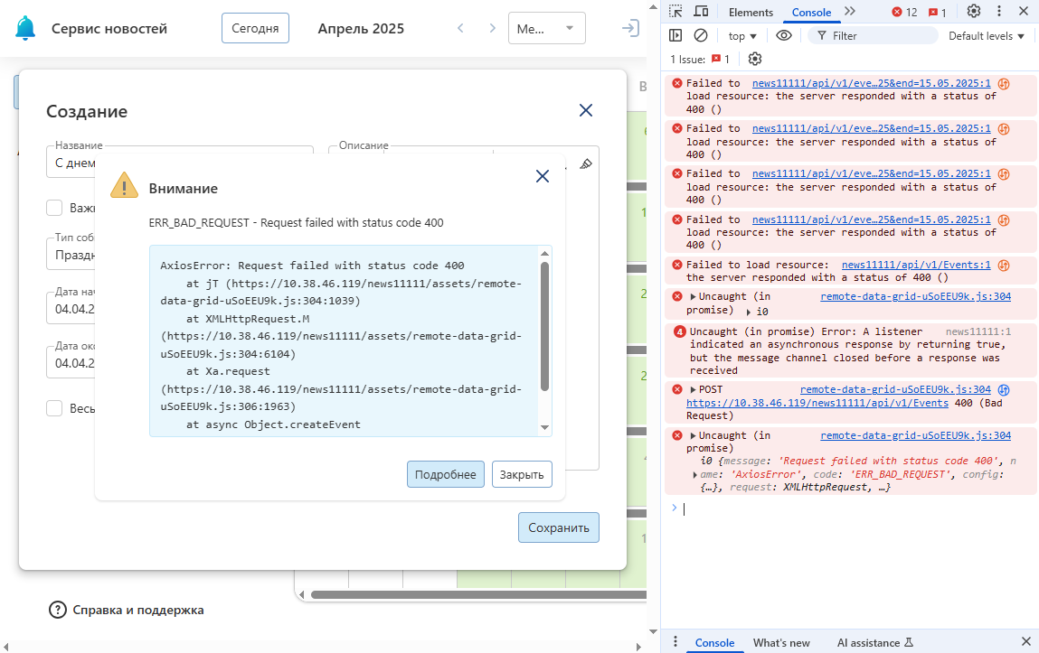
Task: Open DevTools three-dot customize menu
Action: pos(999,11)
